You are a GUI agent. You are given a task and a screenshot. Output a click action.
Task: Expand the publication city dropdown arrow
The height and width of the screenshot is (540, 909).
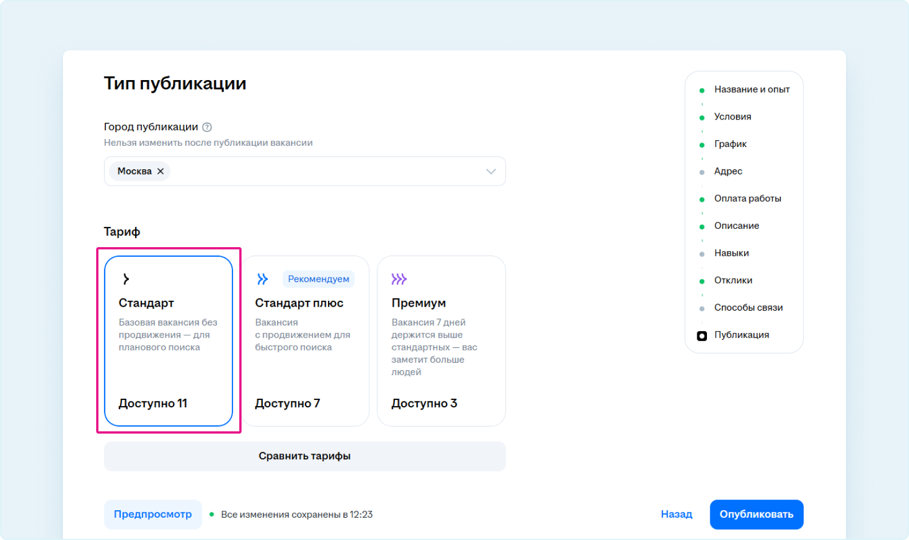coord(491,171)
